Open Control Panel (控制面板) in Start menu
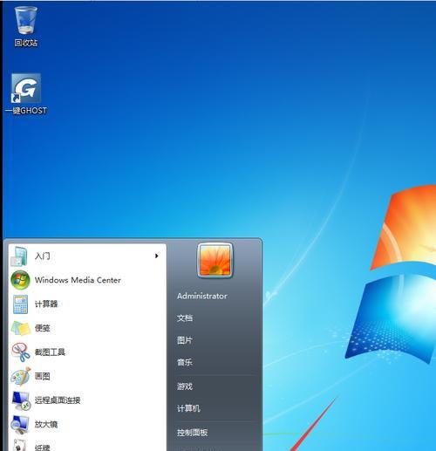The image size is (436, 451). (192, 433)
